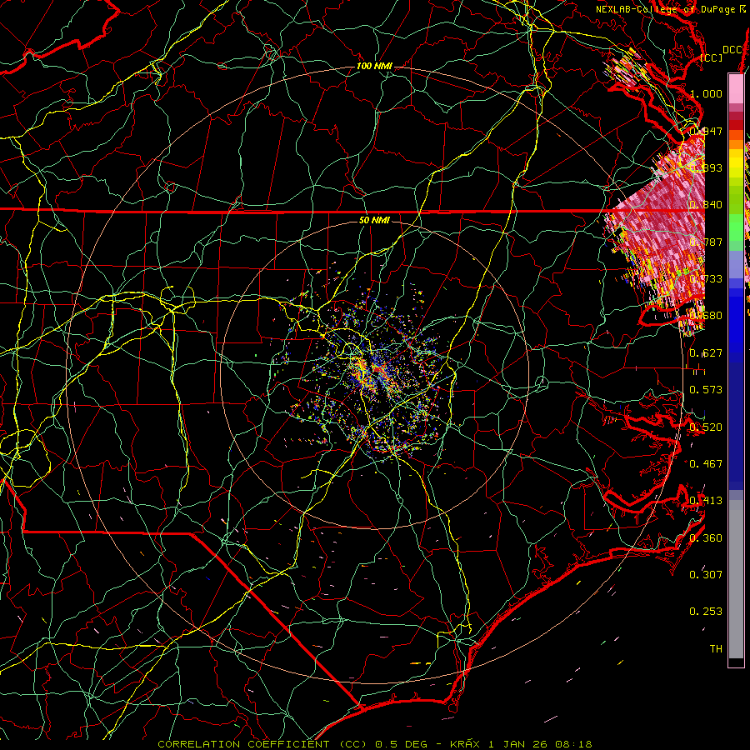Click the 100 NMI range ring label
Screen dimensions: 750x750
tap(374, 66)
